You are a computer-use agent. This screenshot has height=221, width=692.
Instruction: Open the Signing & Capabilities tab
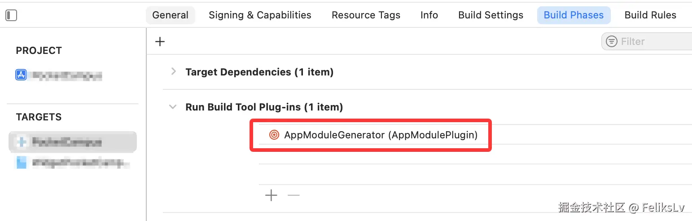[260, 15]
